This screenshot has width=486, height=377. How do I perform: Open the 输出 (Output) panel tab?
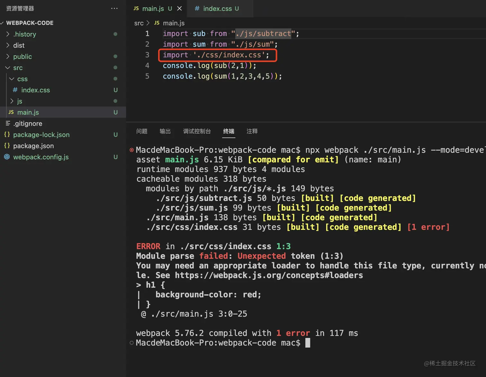pos(165,131)
